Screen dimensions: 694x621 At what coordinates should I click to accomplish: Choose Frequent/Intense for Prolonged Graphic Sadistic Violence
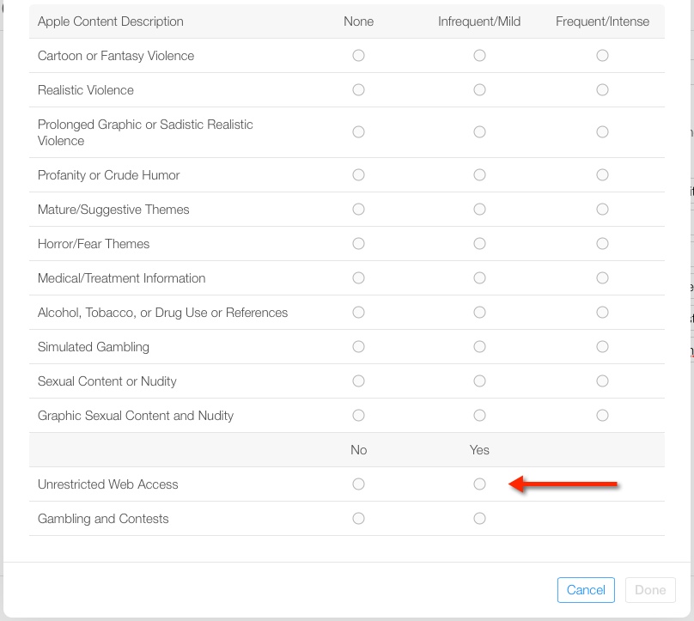[x=602, y=132]
